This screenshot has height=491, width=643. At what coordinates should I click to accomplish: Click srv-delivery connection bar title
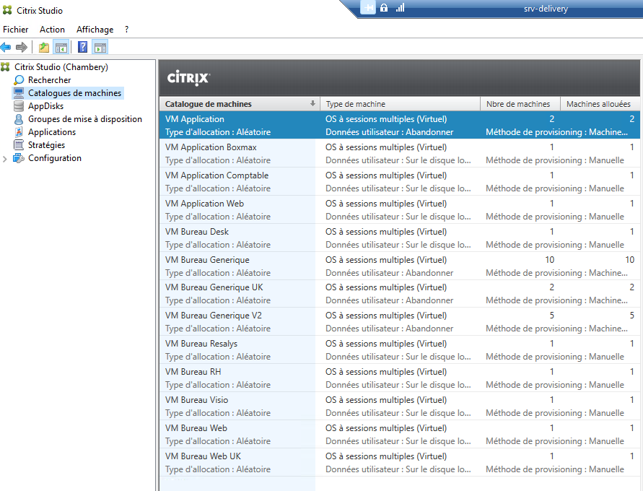click(x=546, y=9)
